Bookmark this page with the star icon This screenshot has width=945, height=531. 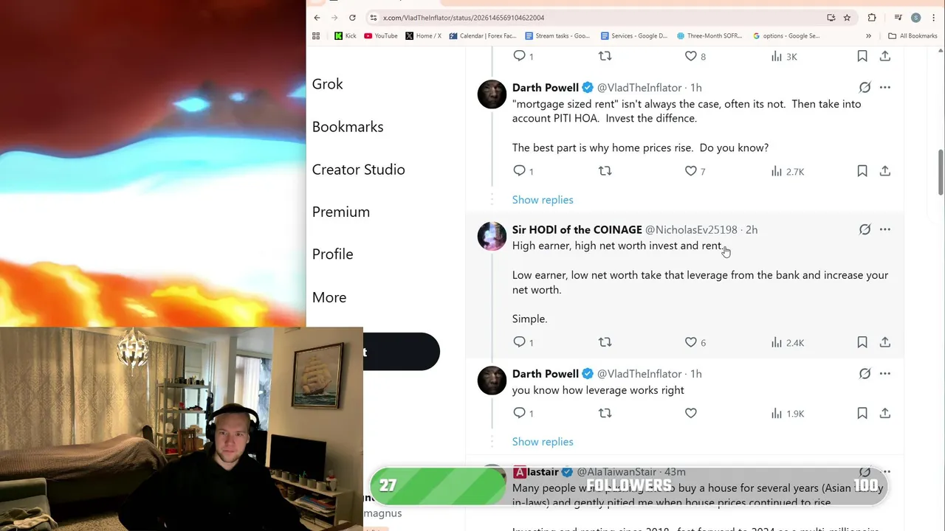[x=847, y=18]
